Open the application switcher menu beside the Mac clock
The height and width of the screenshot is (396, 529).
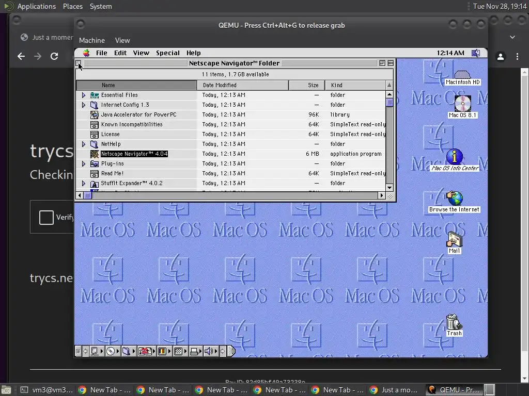[476, 53]
